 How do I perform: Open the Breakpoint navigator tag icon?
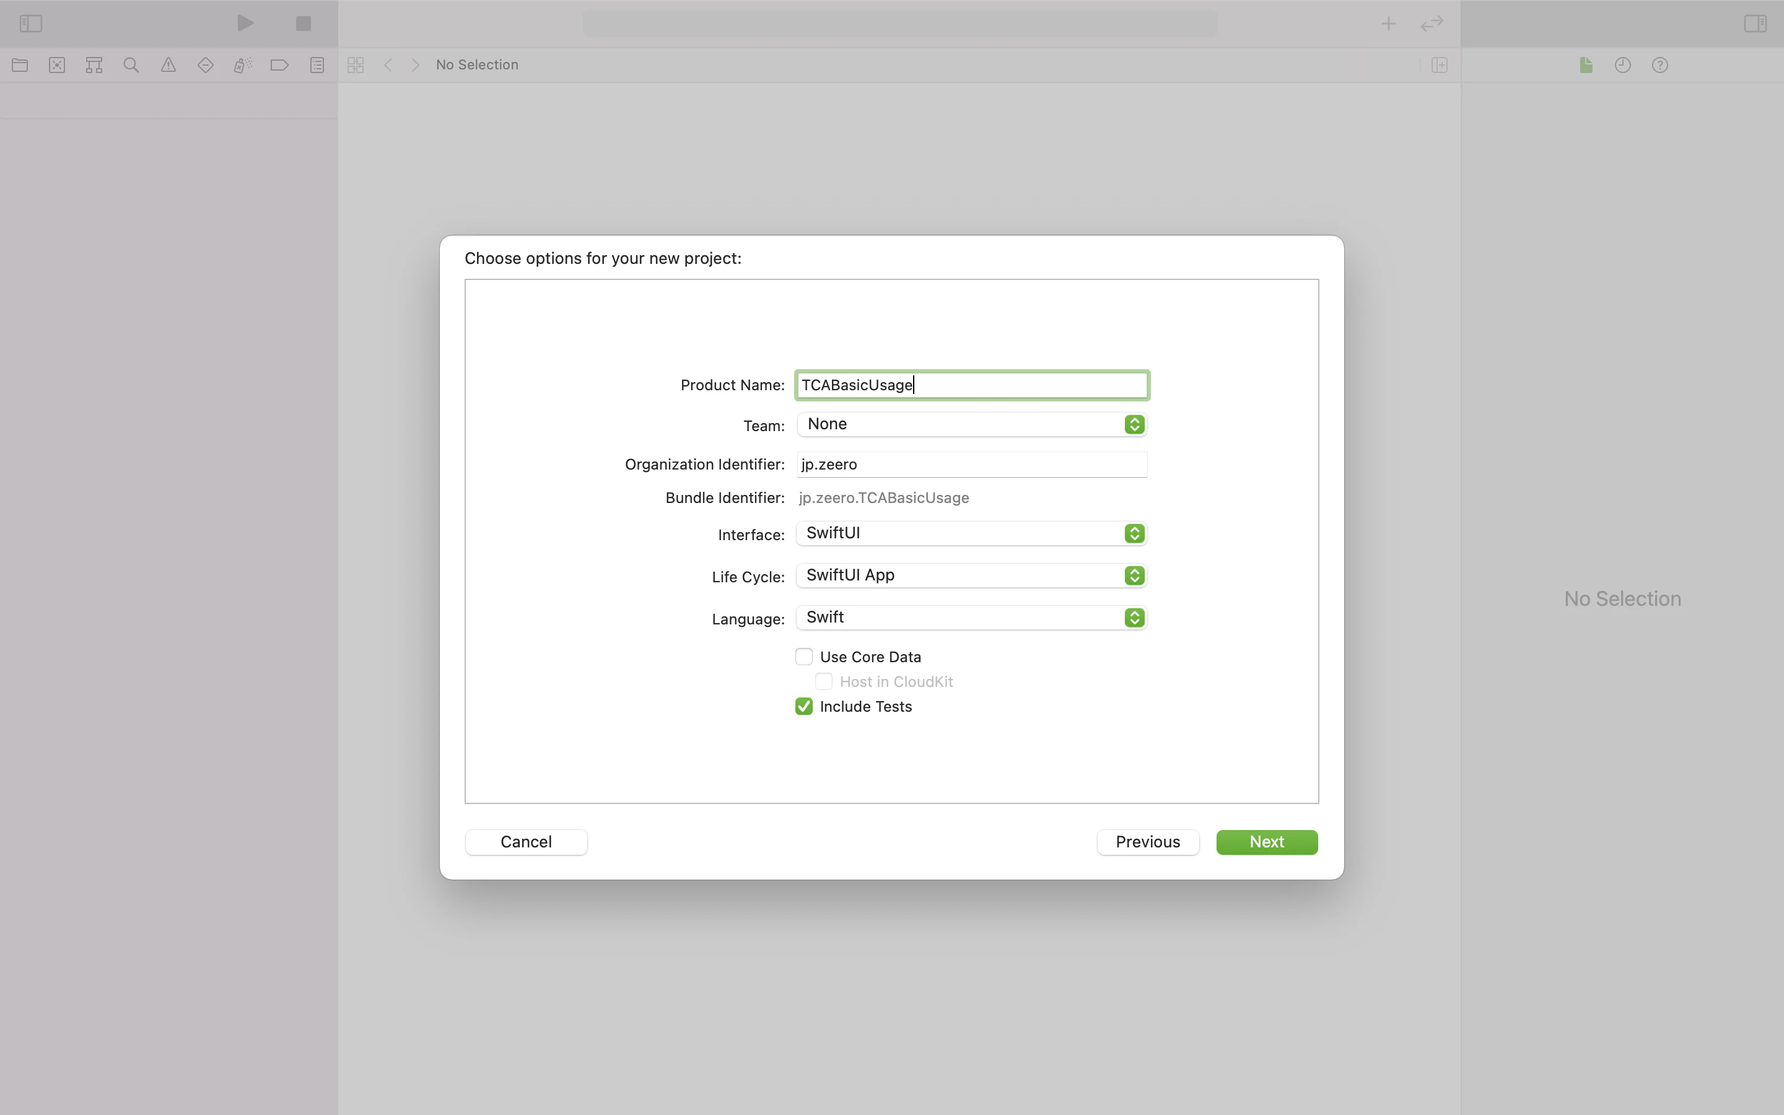click(x=279, y=65)
